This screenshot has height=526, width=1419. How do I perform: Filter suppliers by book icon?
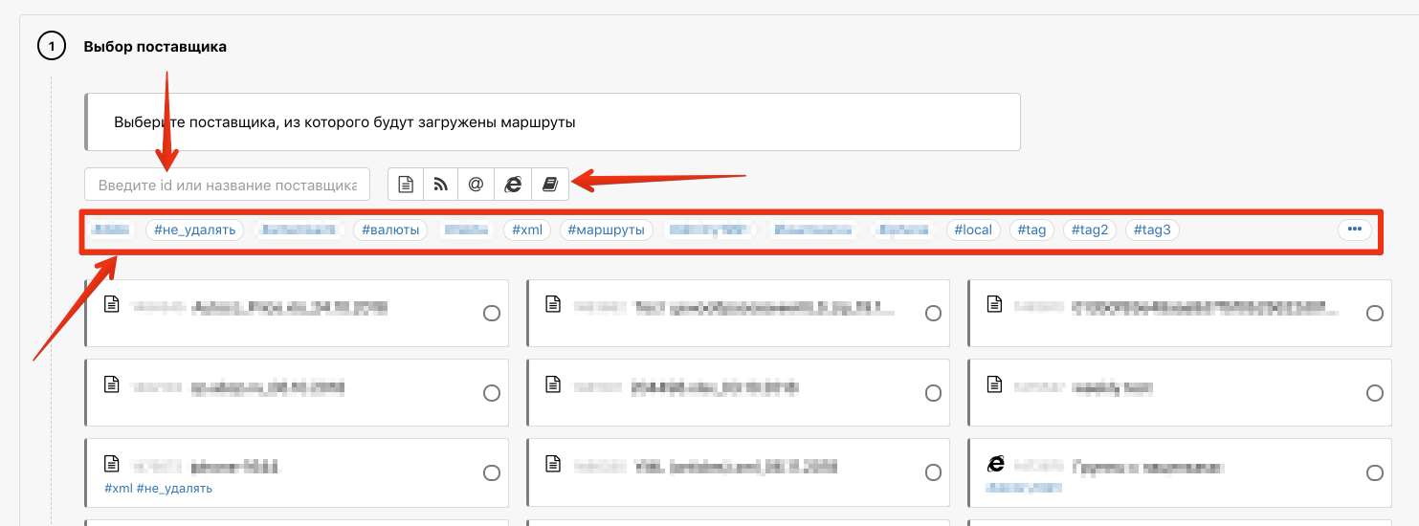coord(549,185)
